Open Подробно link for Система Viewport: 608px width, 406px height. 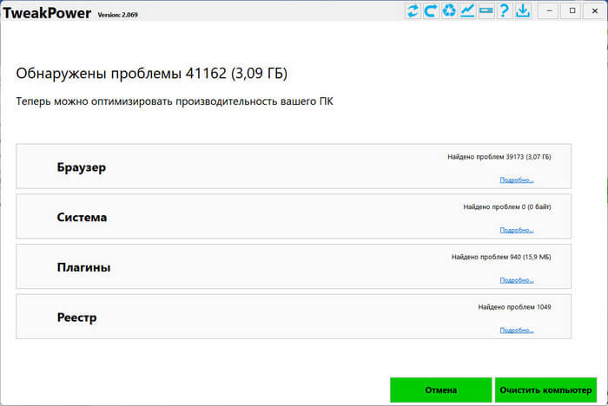[516, 231]
